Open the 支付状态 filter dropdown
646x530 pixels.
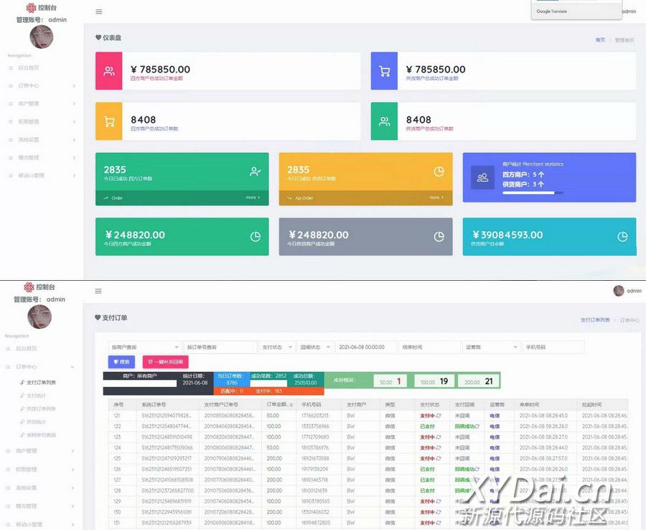click(276, 348)
